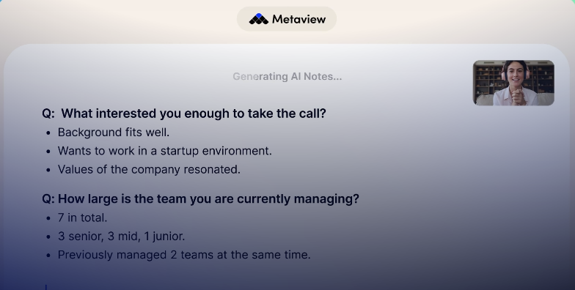Click the Q: label of the second question

(48, 199)
